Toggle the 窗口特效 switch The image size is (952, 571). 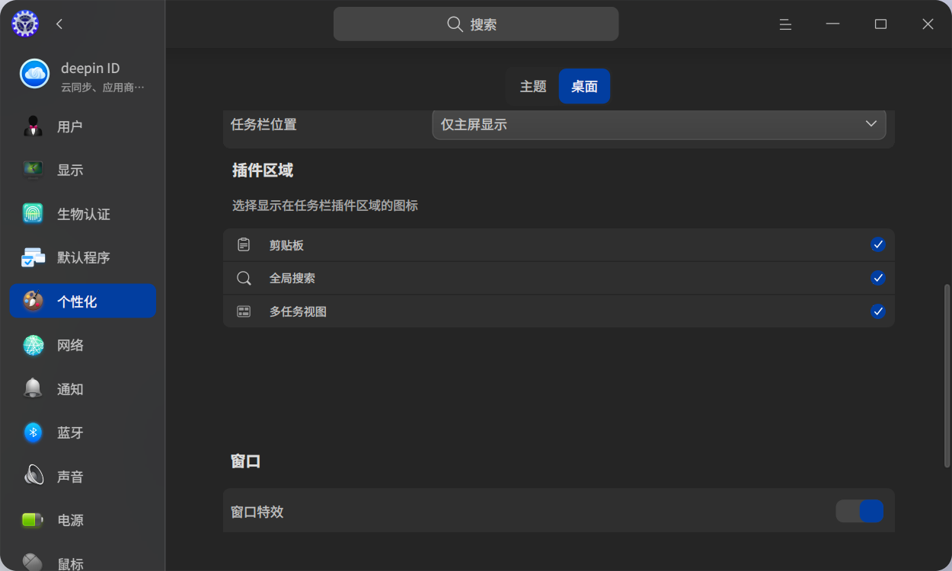coord(859,511)
